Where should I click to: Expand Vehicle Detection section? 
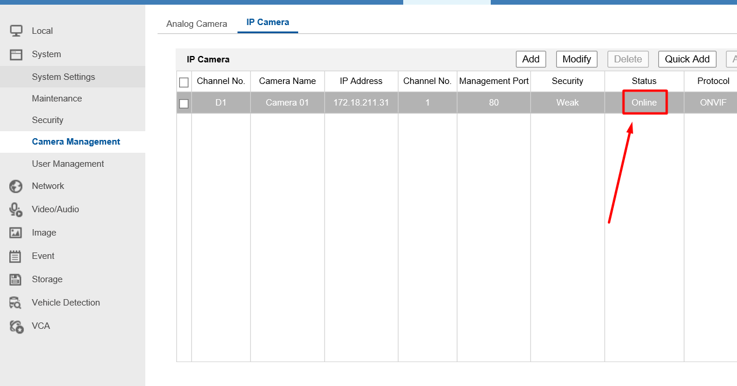click(x=65, y=303)
